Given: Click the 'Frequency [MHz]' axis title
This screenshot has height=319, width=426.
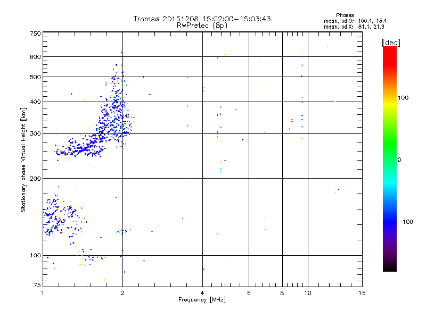Looking at the screenshot, I should (202, 299).
